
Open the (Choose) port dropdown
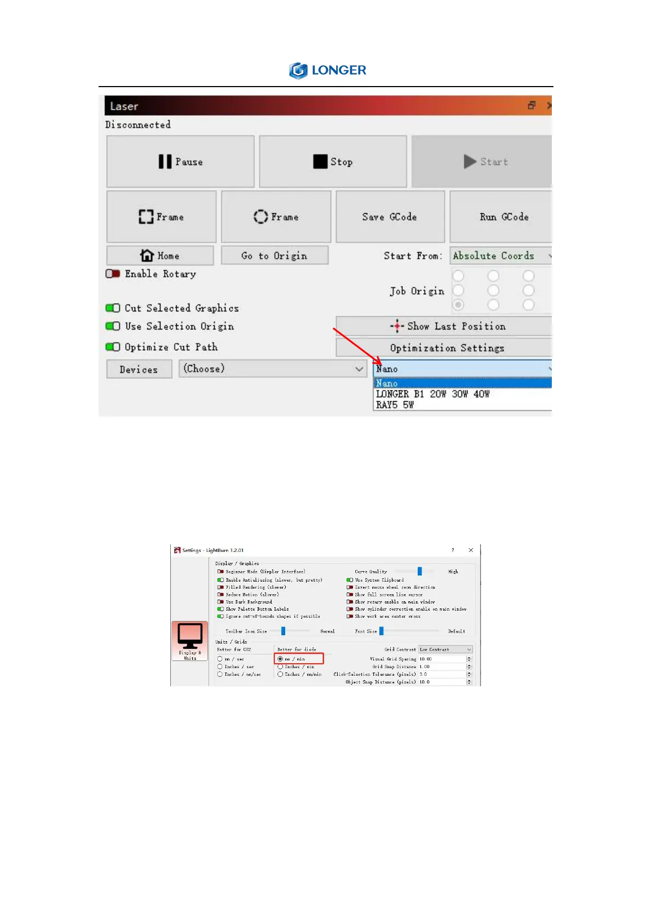pos(273,369)
